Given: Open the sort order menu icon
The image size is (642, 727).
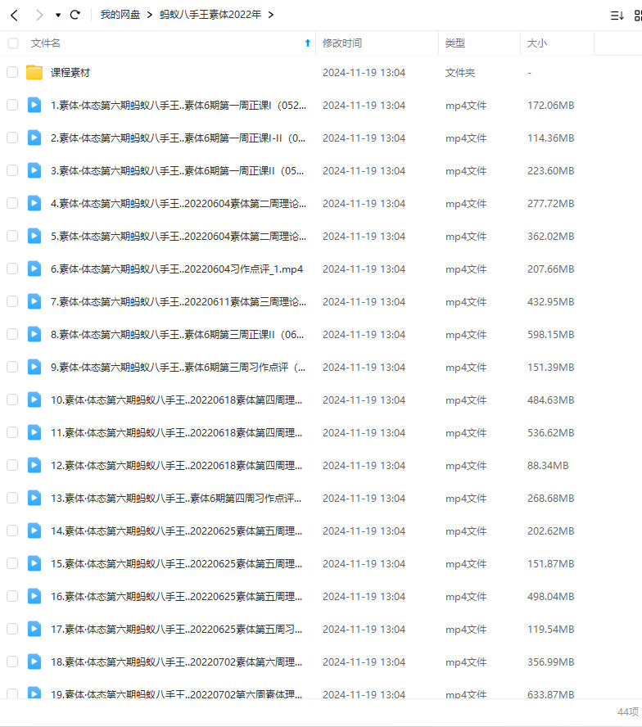Looking at the screenshot, I should coord(617,16).
